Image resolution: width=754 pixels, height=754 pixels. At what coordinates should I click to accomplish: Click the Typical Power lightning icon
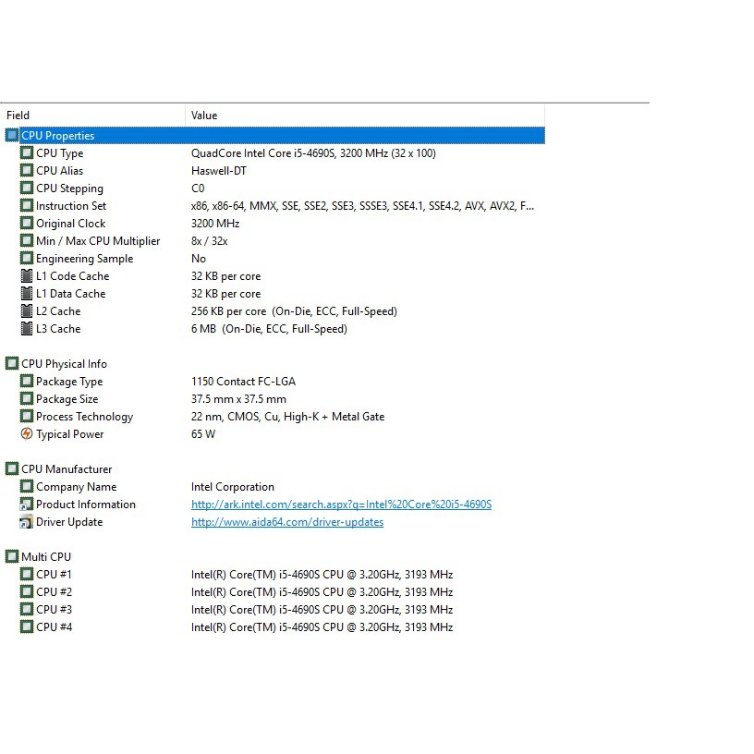[x=27, y=434]
